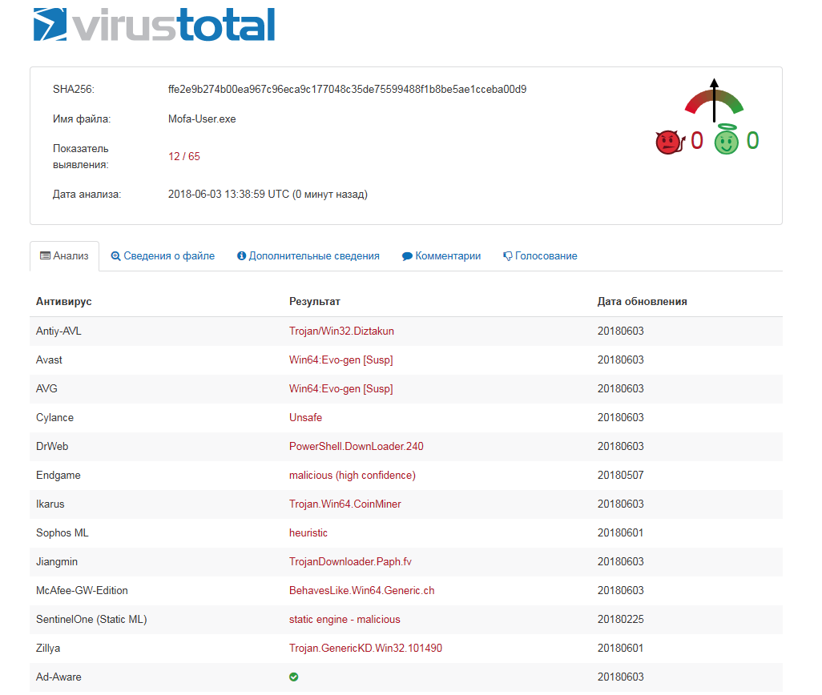This screenshot has width=822, height=695.
Task: Click the malicious (high confidence) result
Action: (x=353, y=475)
